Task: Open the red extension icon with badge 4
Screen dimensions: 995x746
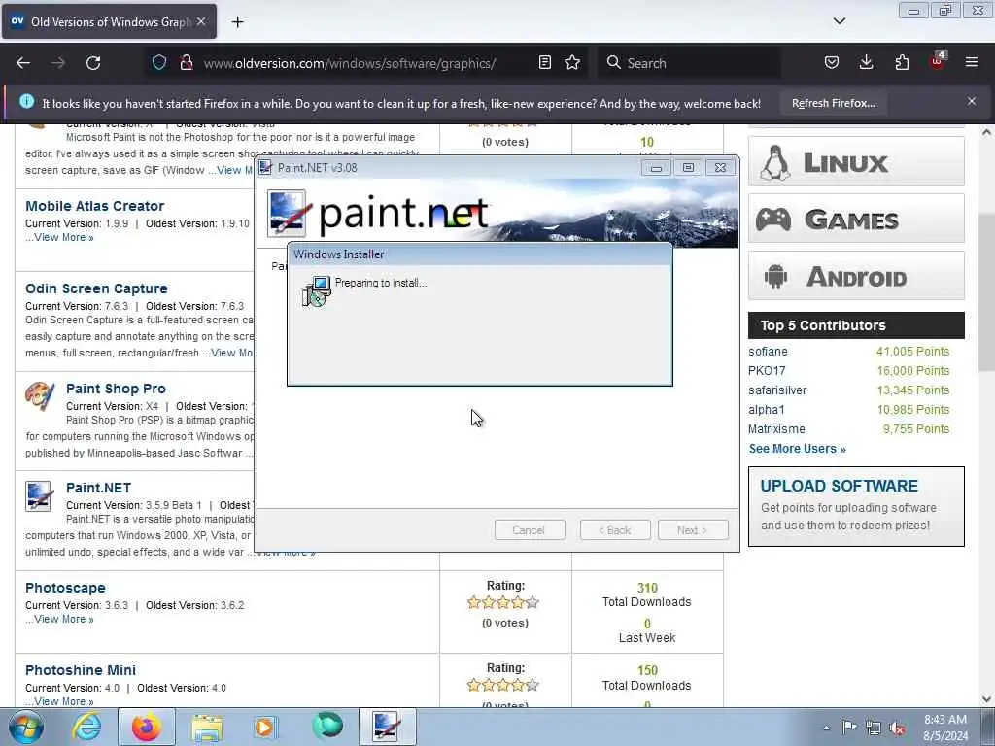Action: coord(938,61)
